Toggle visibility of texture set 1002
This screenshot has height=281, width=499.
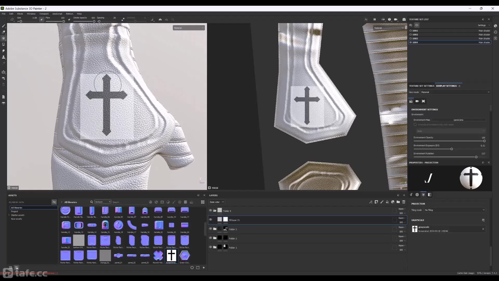411,35
